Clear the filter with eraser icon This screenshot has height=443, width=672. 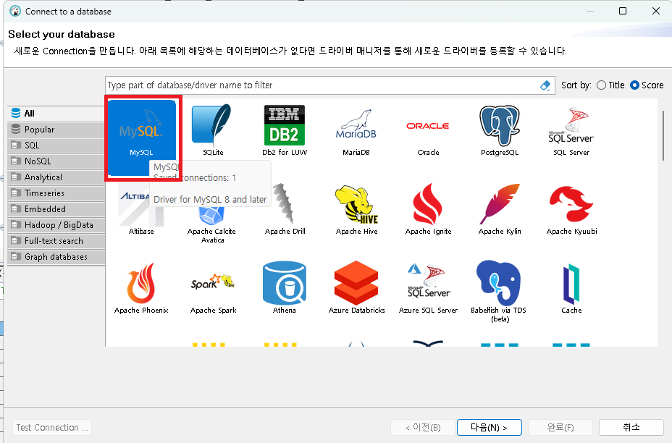545,85
